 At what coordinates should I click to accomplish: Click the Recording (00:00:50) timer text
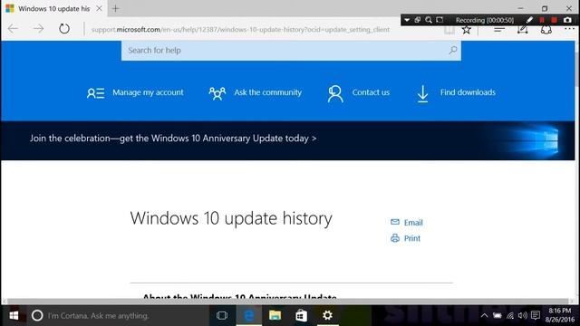point(485,20)
